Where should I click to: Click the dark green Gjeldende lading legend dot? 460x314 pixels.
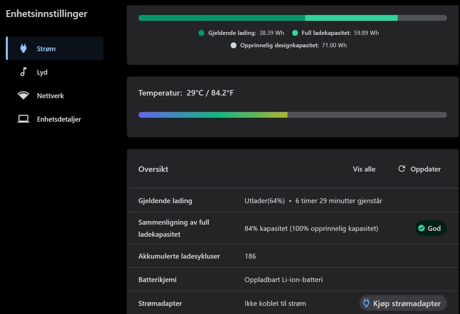pos(201,33)
